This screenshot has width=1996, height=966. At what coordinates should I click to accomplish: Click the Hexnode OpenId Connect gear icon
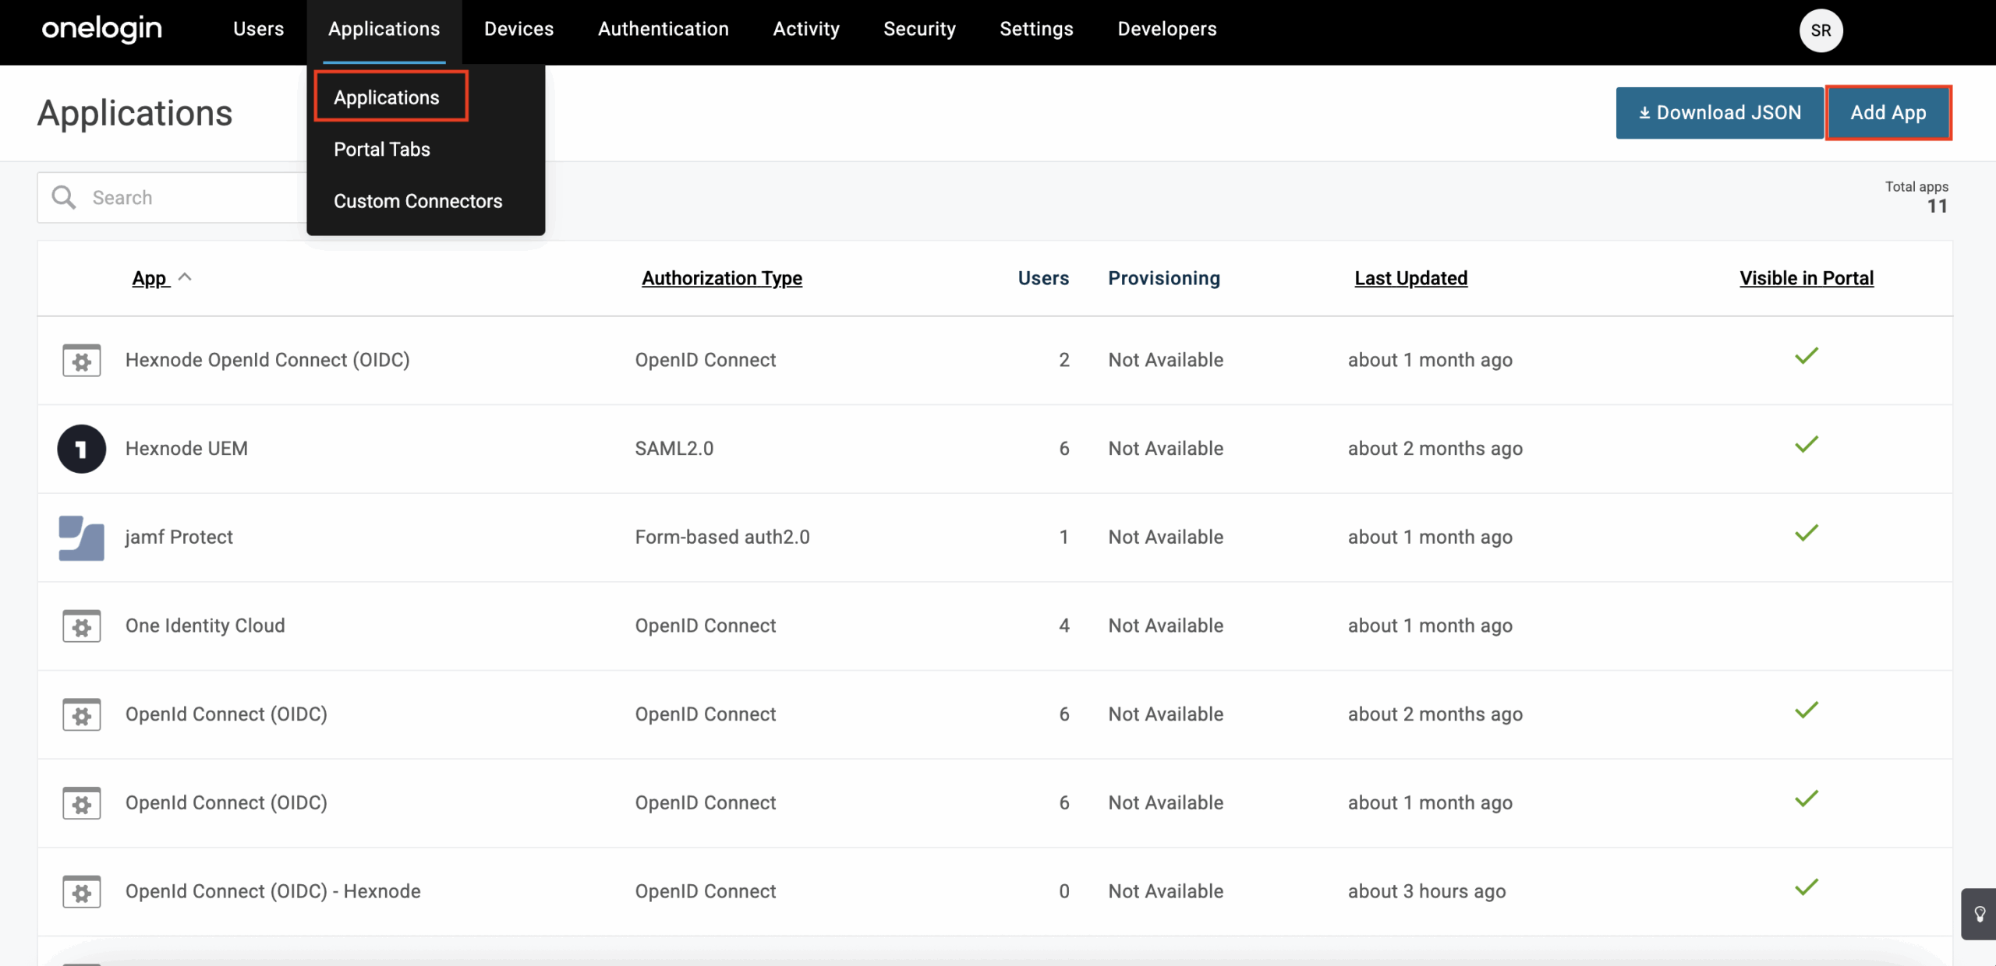coord(81,361)
